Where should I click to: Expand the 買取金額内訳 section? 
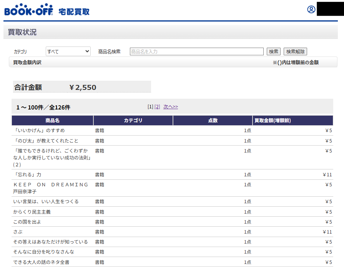tap(27, 62)
